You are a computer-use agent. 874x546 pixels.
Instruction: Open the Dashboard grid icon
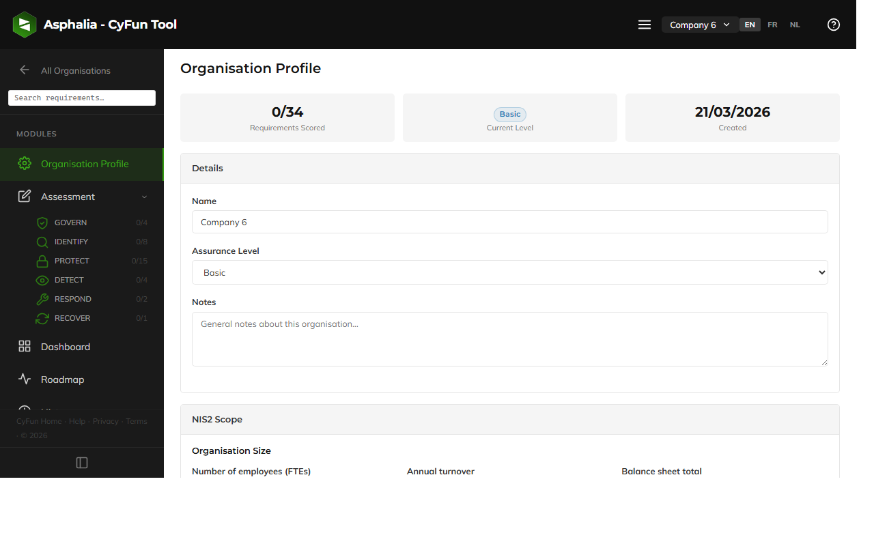coord(25,346)
